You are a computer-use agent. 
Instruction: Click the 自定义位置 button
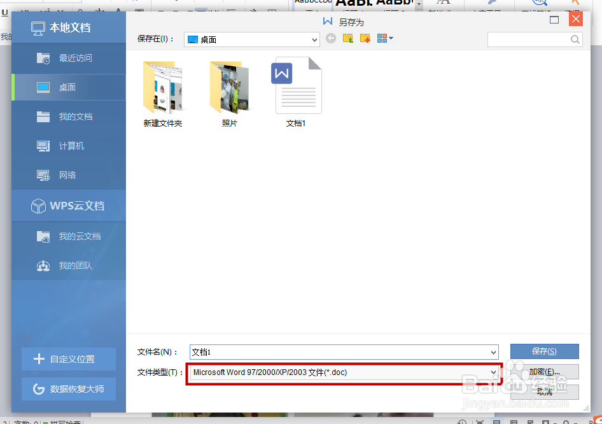pyautogui.click(x=69, y=359)
